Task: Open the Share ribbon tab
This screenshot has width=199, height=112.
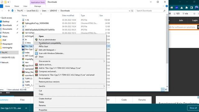Action: click(x=16, y=6)
